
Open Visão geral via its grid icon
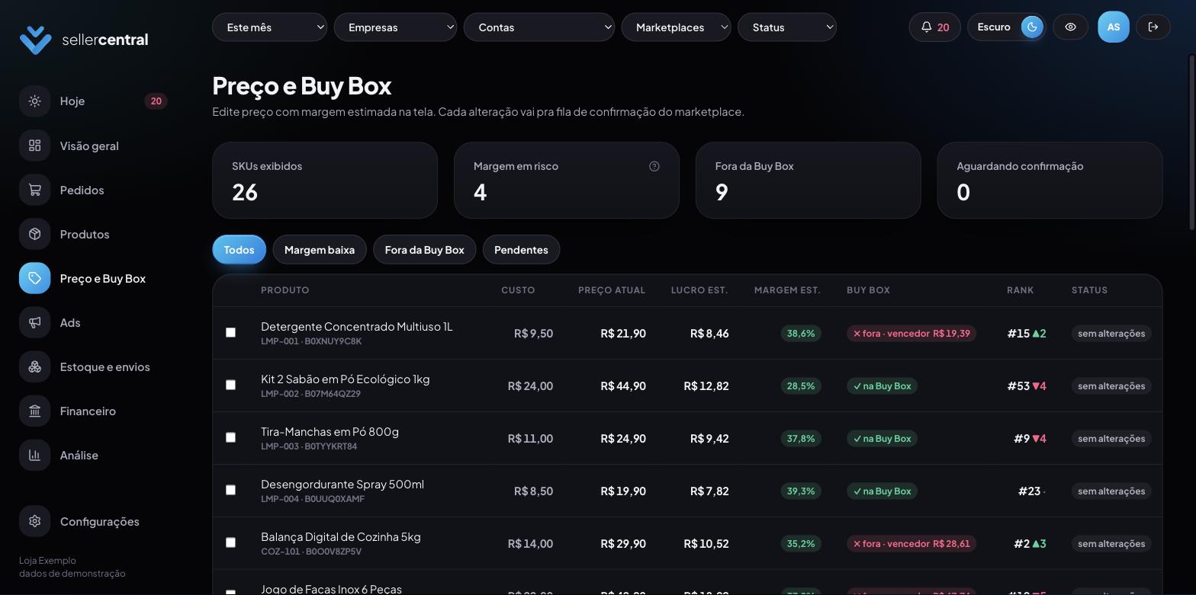(34, 146)
